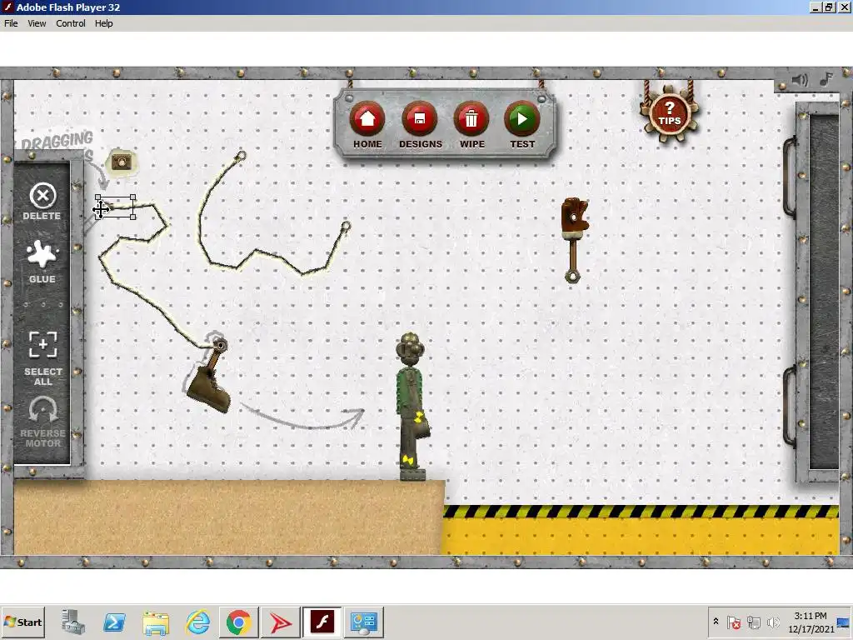Image resolution: width=853 pixels, height=640 pixels.
Task: Open the File menu
Action: click(11, 23)
